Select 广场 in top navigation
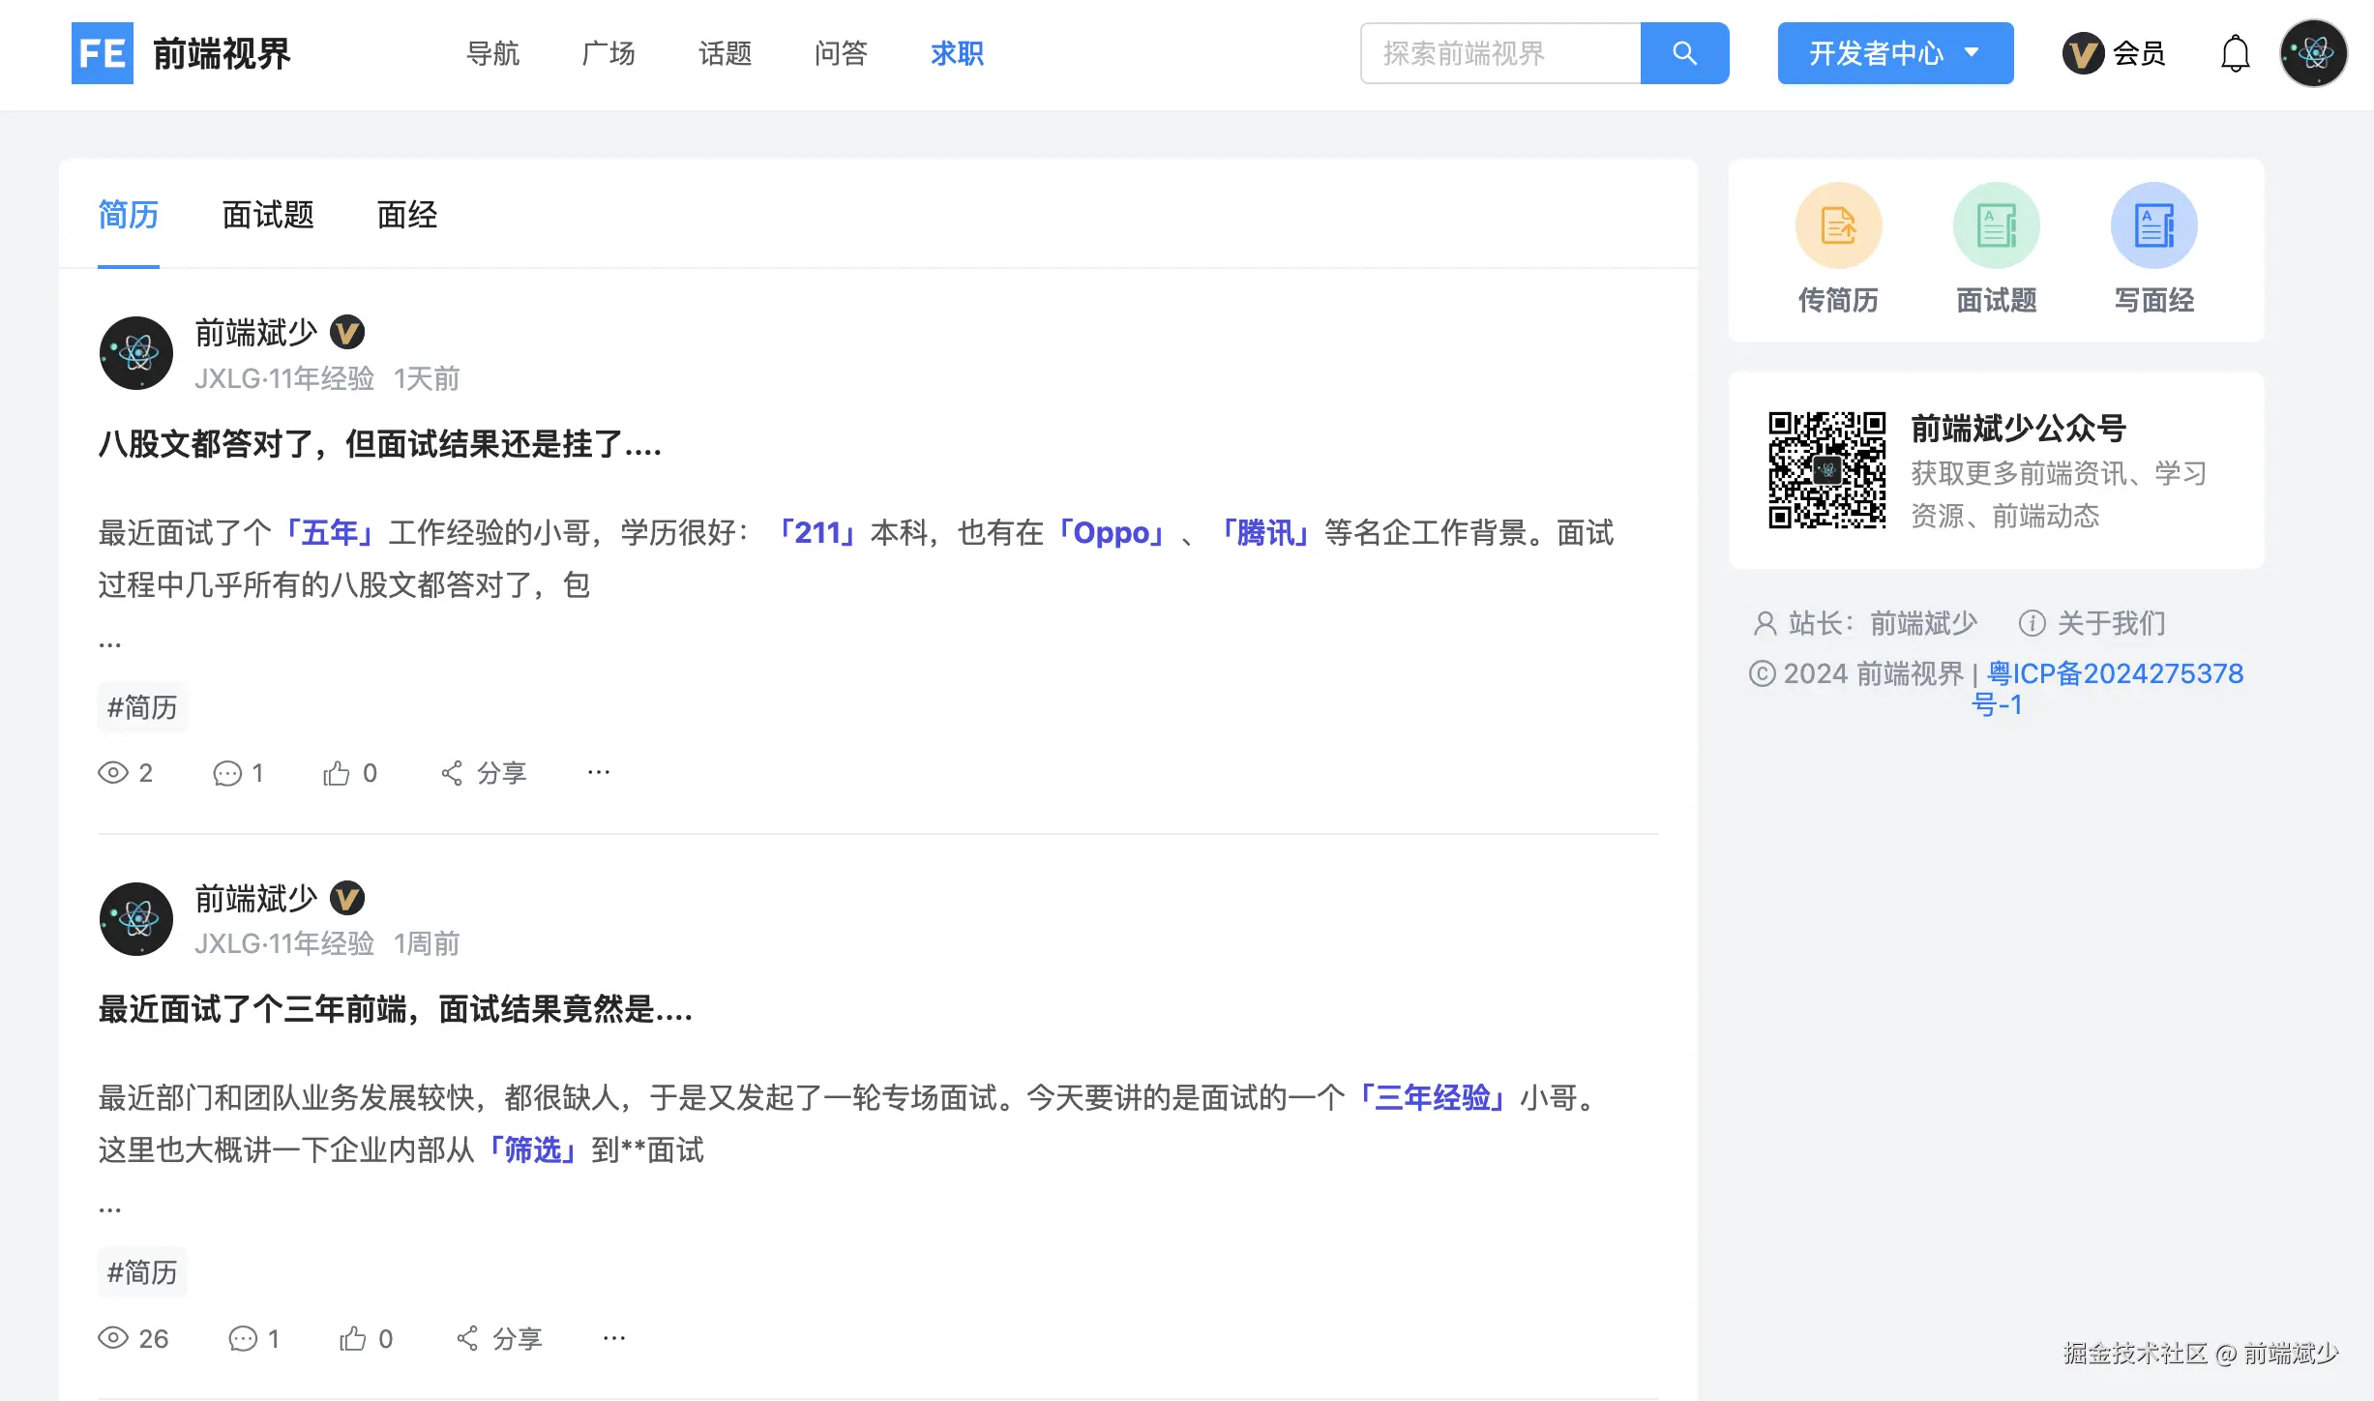Image resolution: width=2374 pixels, height=1401 pixels. tap(608, 53)
